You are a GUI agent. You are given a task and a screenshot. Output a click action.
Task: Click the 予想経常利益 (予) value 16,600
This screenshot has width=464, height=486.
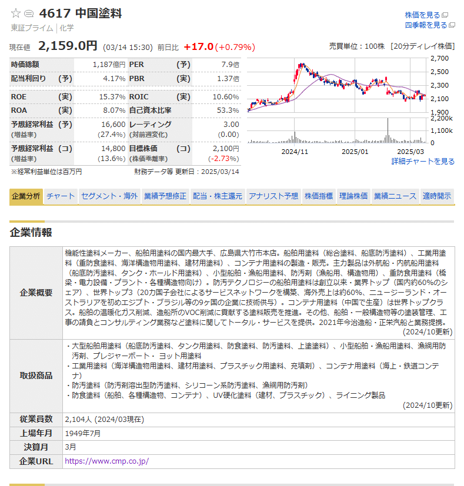(114, 124)
